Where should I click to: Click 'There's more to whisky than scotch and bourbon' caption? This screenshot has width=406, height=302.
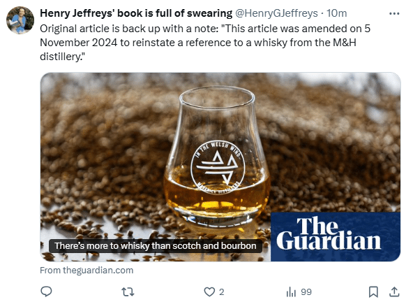156,245
